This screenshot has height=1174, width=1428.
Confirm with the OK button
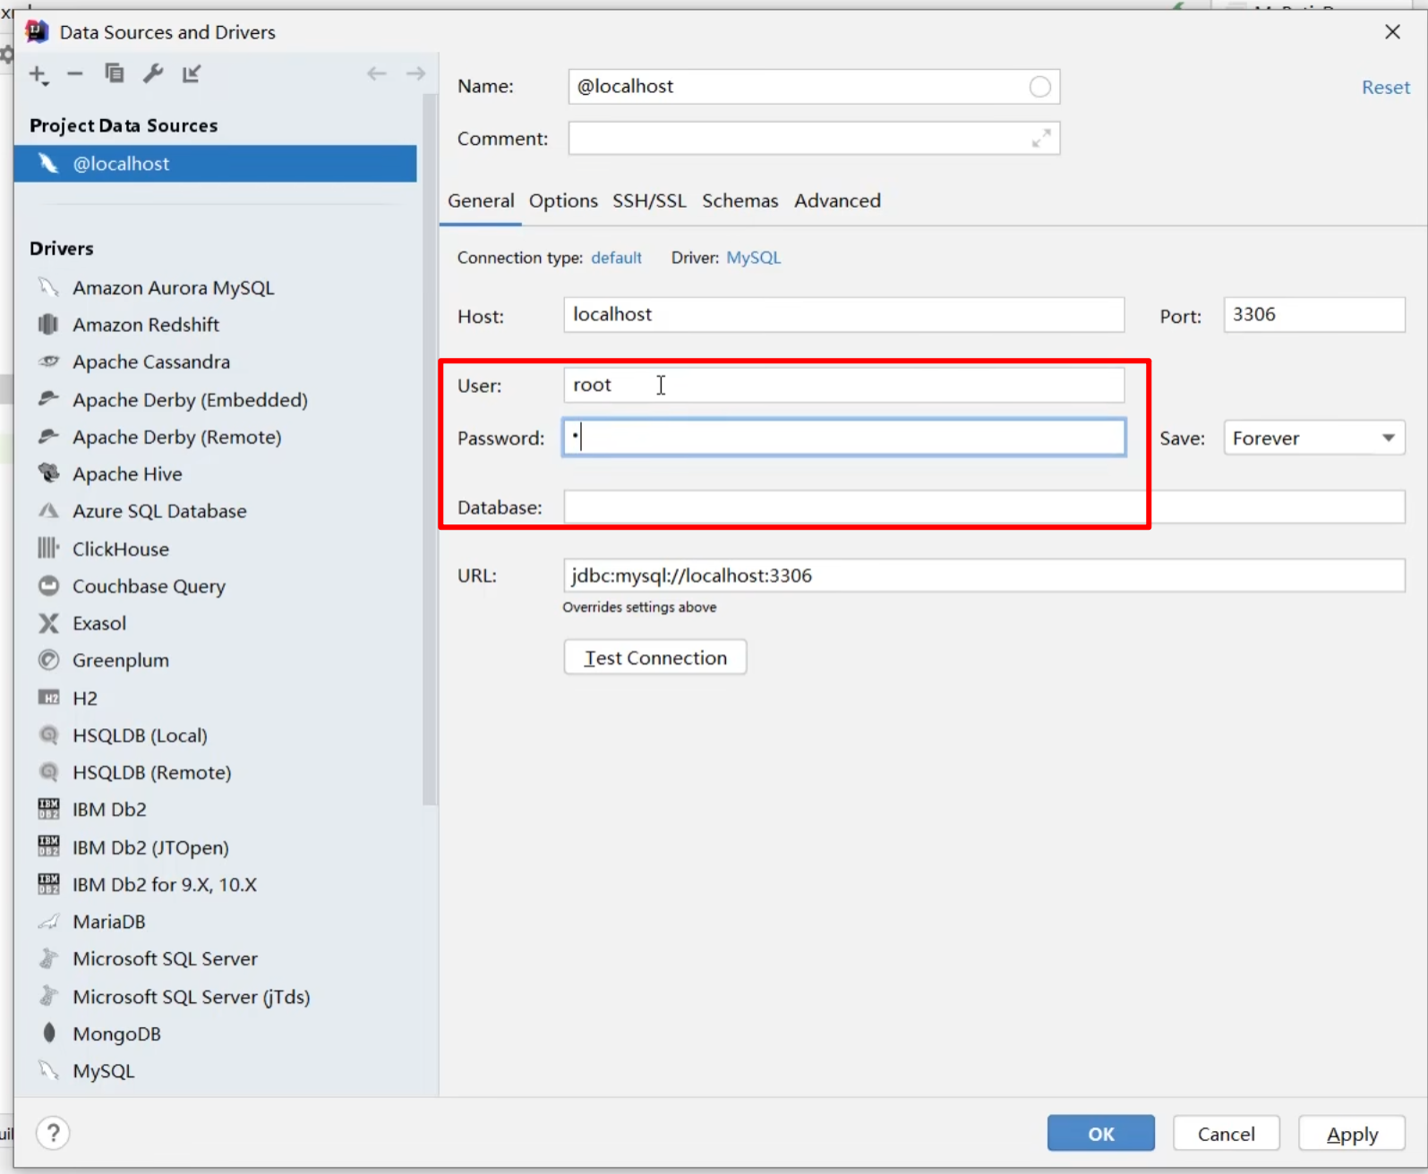1101,1134
